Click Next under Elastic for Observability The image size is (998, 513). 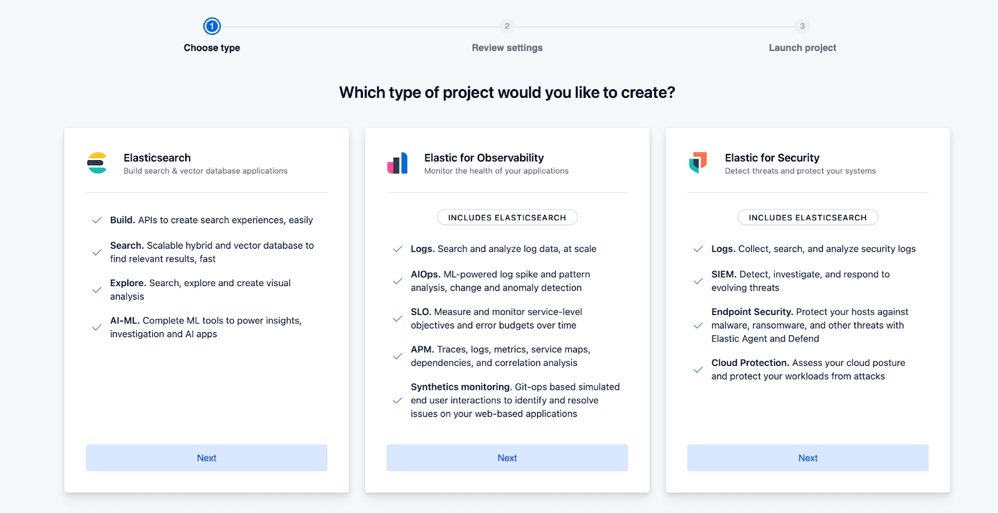pyautogui.click(x=506, y=458)
